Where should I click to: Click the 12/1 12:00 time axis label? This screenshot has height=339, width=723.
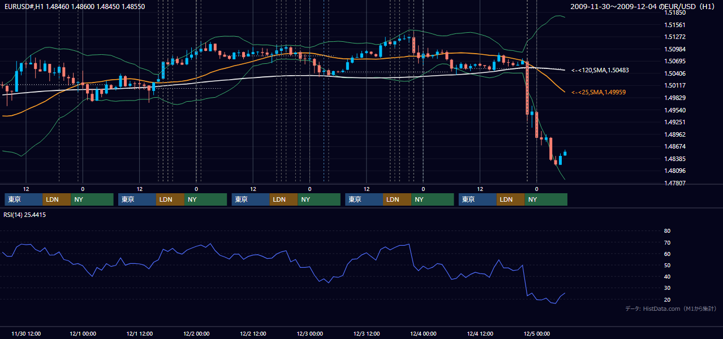click(140, 333)
